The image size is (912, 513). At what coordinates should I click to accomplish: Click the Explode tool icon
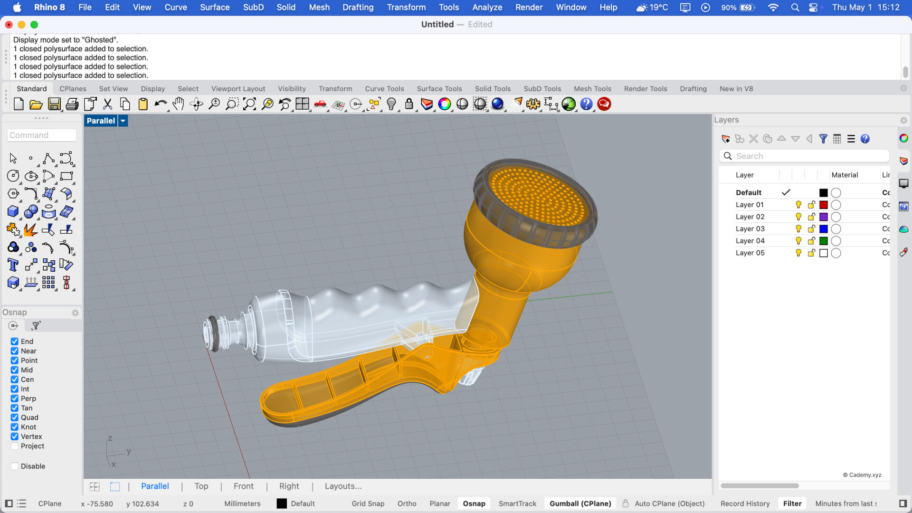pyautogui.click(x=31, y=230)
